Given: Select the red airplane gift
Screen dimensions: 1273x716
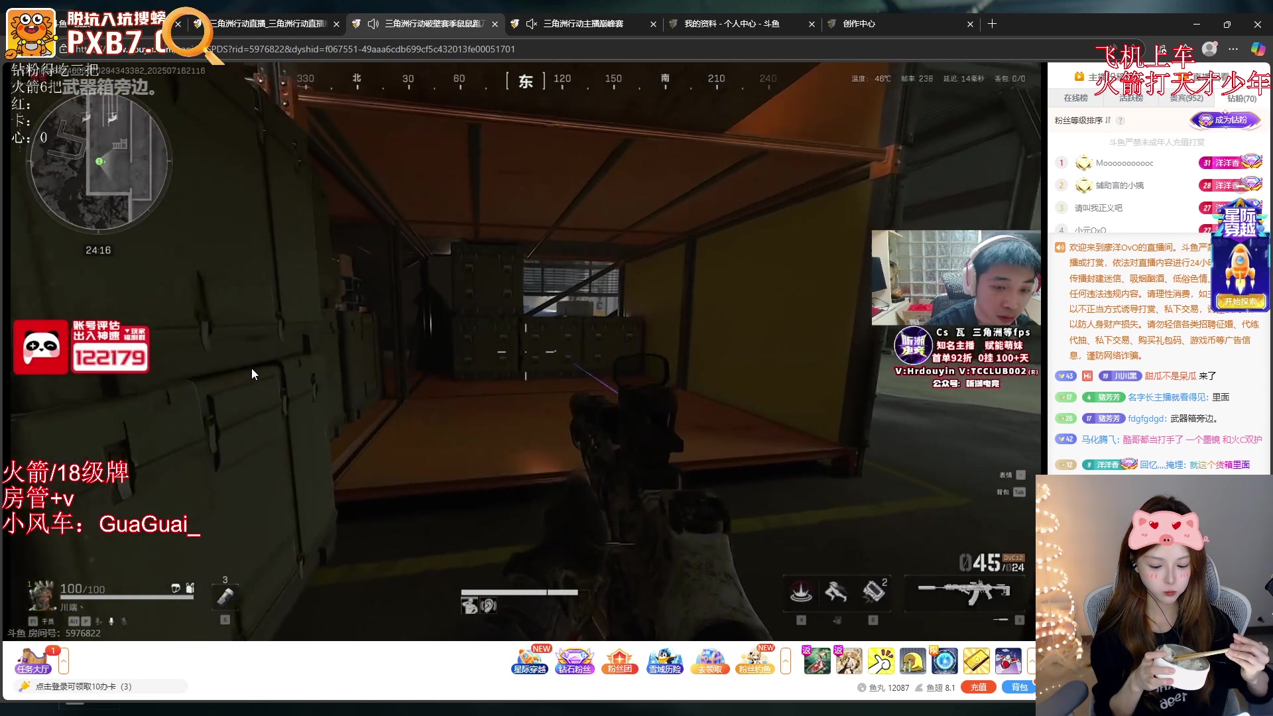Looking at the screenshot, I should 1008,661.
